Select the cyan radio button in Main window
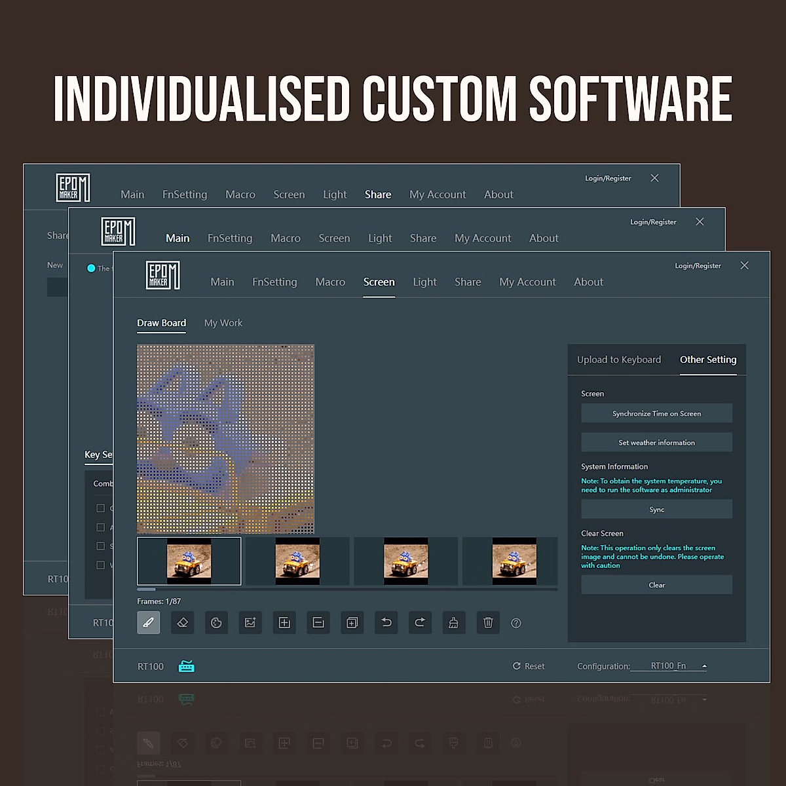 tap(92, 268)
